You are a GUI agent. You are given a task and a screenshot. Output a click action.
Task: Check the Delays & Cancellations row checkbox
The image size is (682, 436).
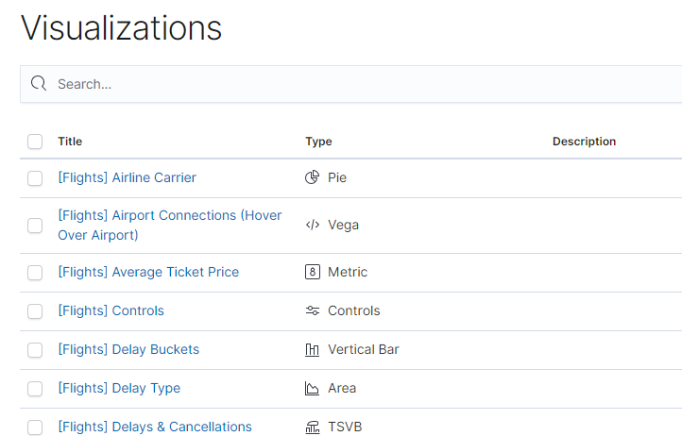pos(35,428)
